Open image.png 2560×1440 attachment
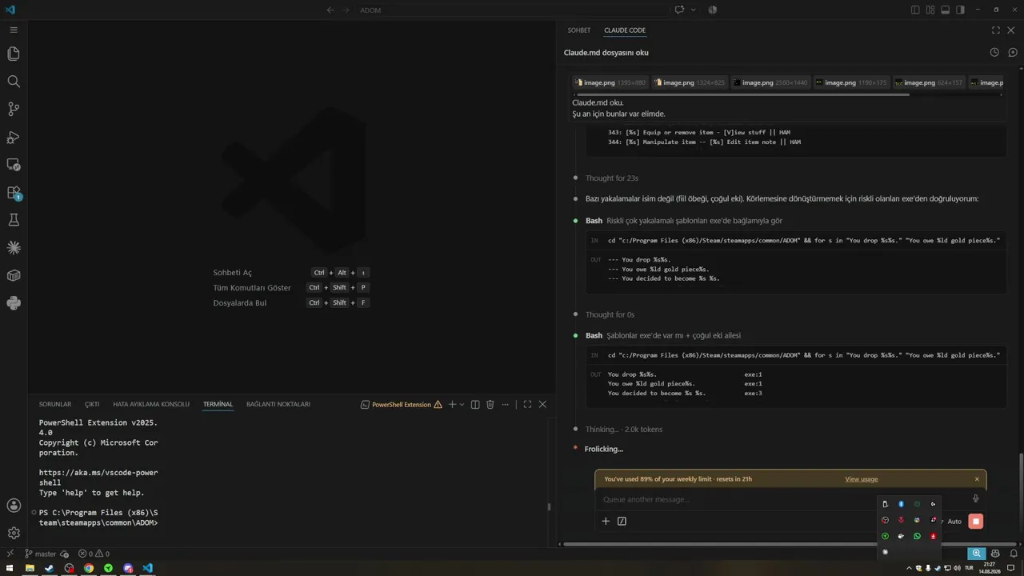 pyautogui.click(x=769, y=82)
